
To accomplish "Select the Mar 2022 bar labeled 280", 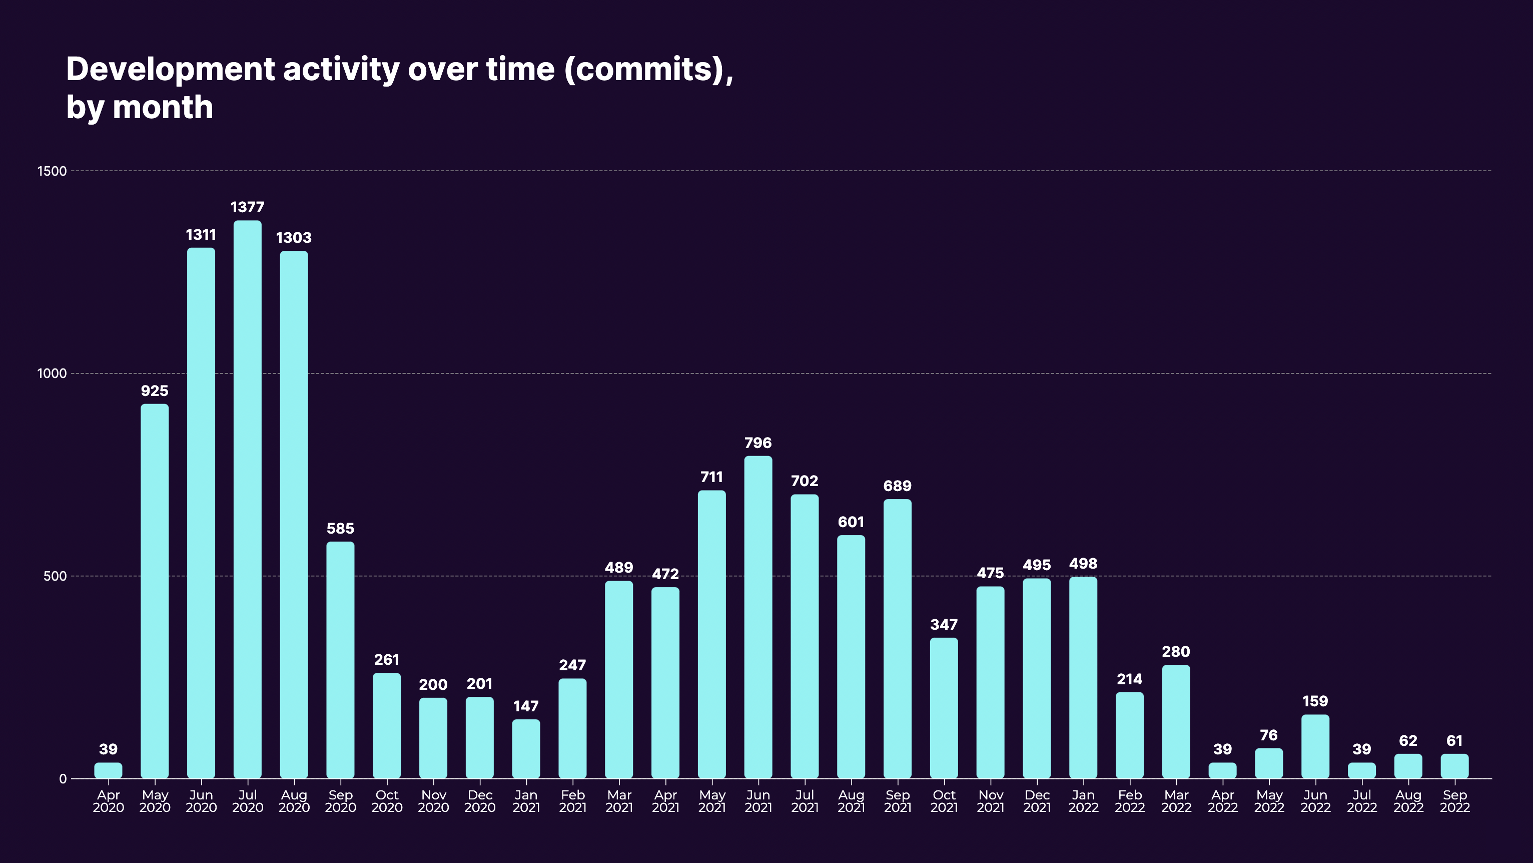I will [x=1175, y=721].
